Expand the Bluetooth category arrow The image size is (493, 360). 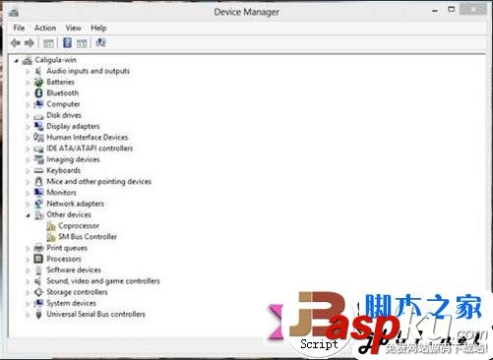point(28,93)
